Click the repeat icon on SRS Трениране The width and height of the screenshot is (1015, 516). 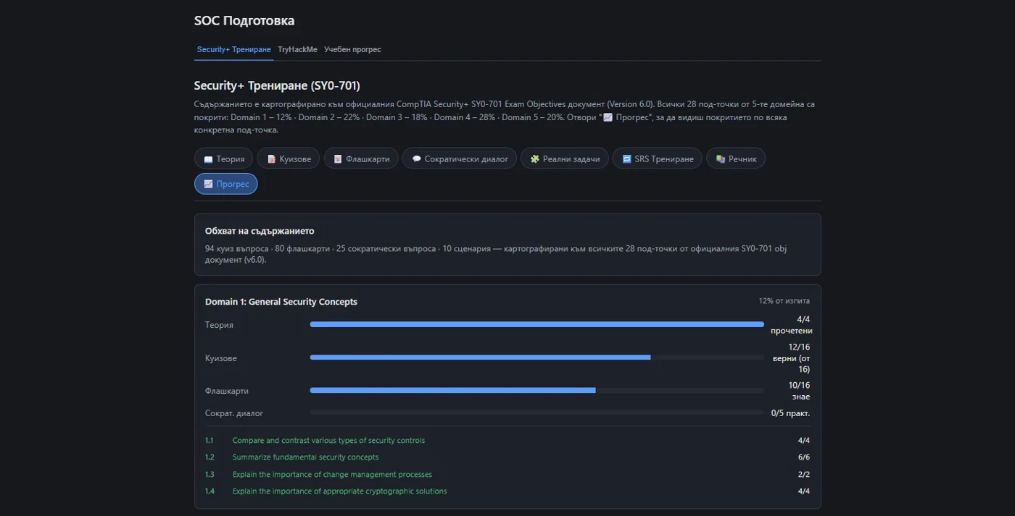[626, 159]
